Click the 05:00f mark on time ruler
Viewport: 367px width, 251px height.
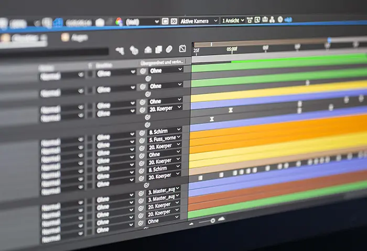coord(232,49)
